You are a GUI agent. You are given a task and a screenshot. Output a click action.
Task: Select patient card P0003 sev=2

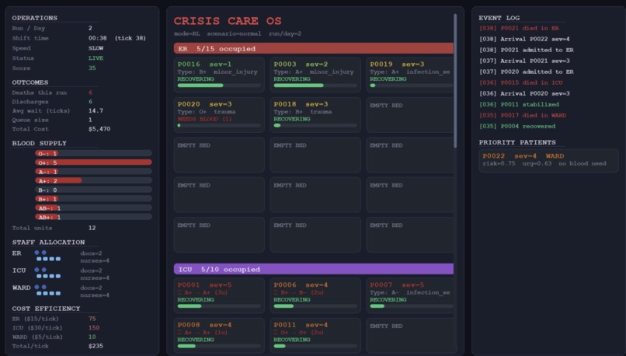pyautogui.click(x=315, y=75)
